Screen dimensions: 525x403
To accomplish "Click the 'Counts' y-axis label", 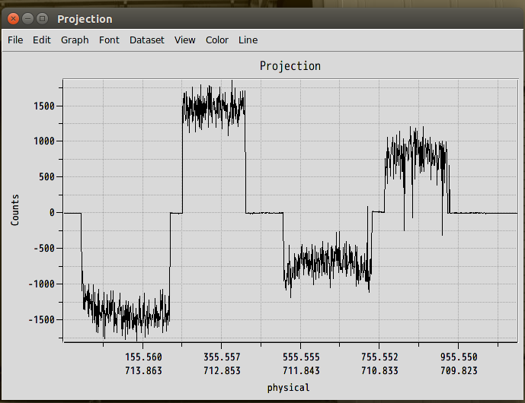I will tap(15, 209).
